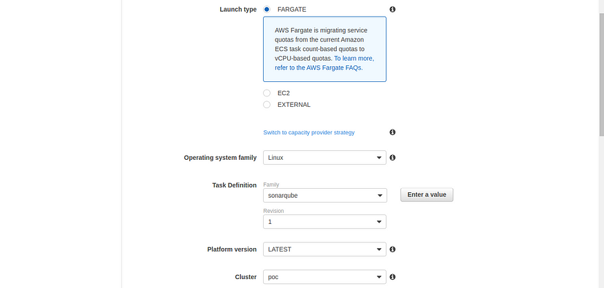Click the info icon beside Cluster
The image size is (604, 288).
pyautogui.click(x=392, y=277)
